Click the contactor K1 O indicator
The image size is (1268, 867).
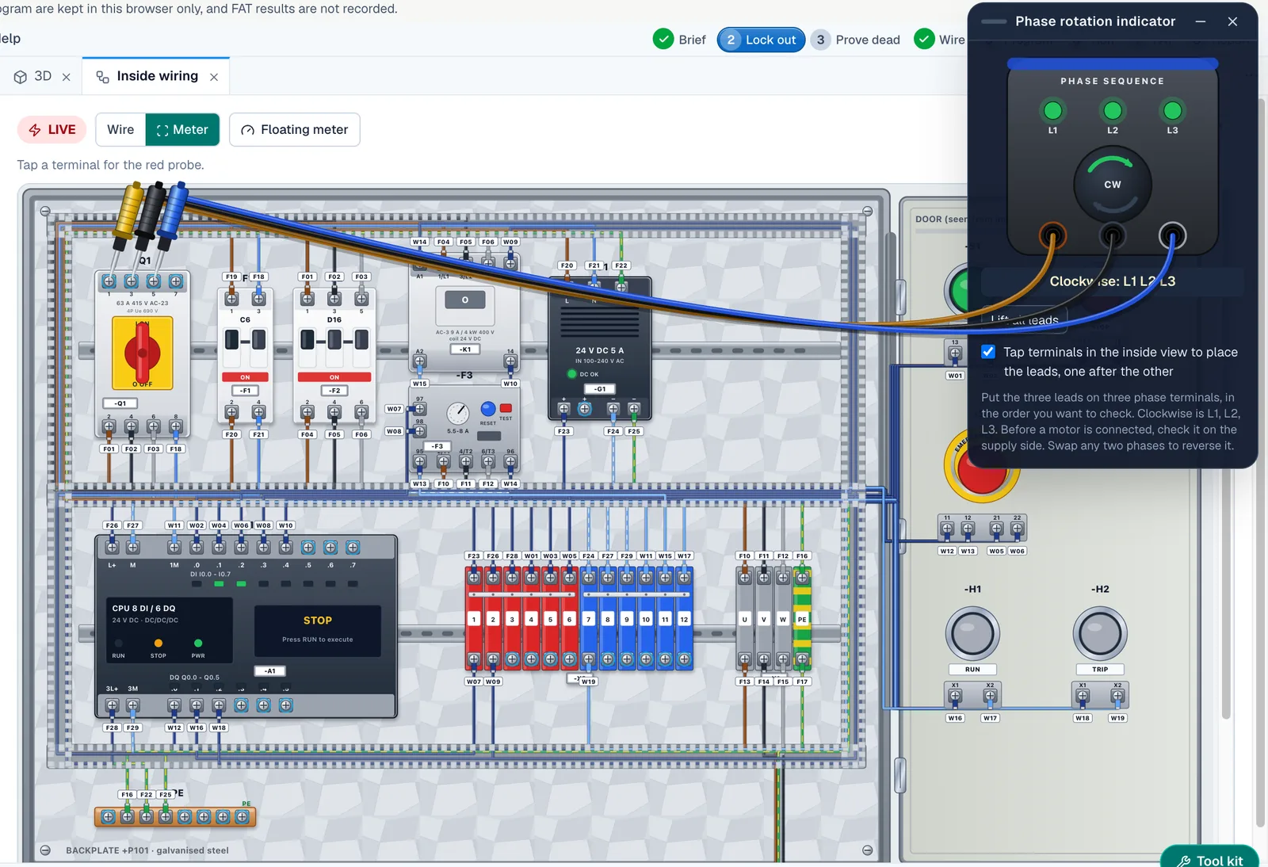(x=465, y=300)
